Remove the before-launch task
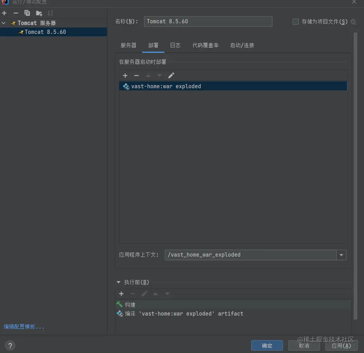 pyautogui.click(x=133, y=294)
